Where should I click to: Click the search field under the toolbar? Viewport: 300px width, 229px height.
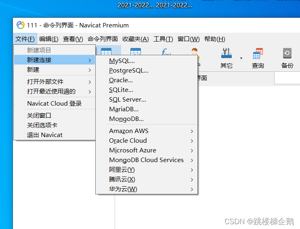[287, 78]
